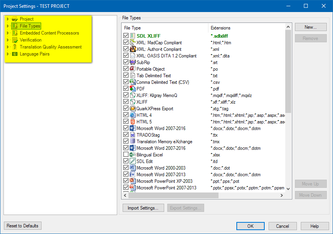Click the Help button
333x234 pixels.
click(314, 226)
